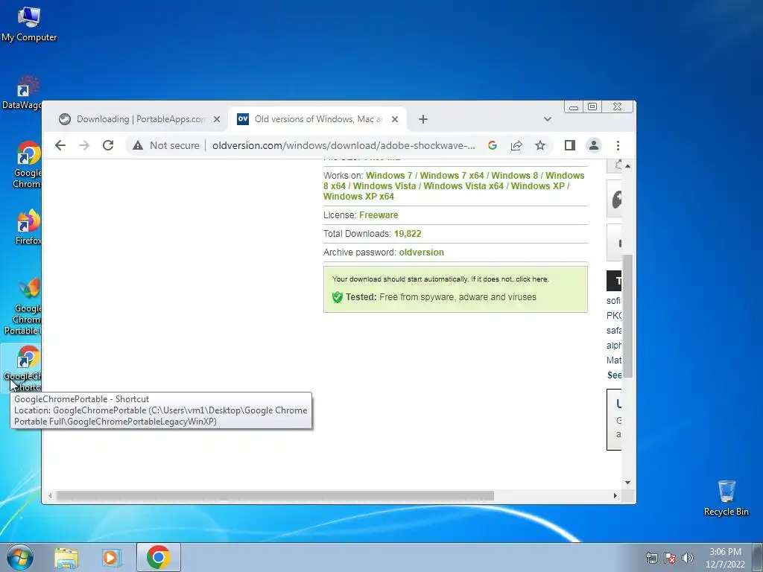Go back using the browser back arrow
The image size is (763, 572).
pyautogui.click(x=60, y=145)
